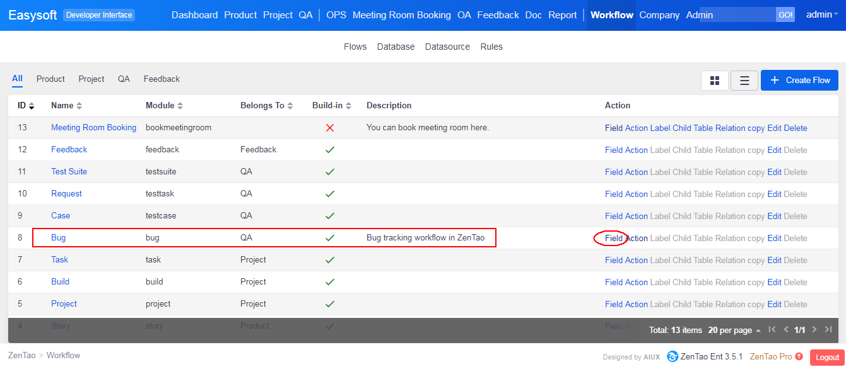Image resolution: width=846 pixels, height=367 pixels.
Task: Sort by Name column header
Action: coord(66,106)
